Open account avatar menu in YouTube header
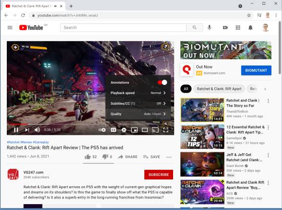 (x=265, y=28)
